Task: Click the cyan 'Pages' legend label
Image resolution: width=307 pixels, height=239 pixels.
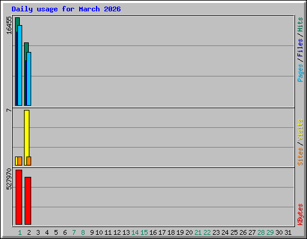Action: (x=300, y=73)
